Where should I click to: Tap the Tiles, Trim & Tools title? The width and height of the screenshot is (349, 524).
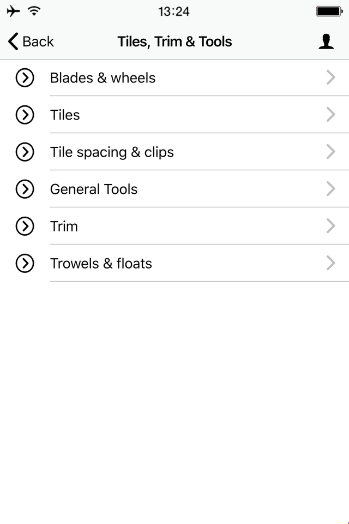point(174,42)
